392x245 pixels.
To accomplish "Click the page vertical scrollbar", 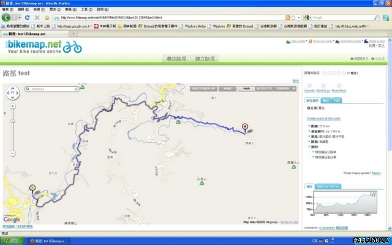I will pos(390,134).
